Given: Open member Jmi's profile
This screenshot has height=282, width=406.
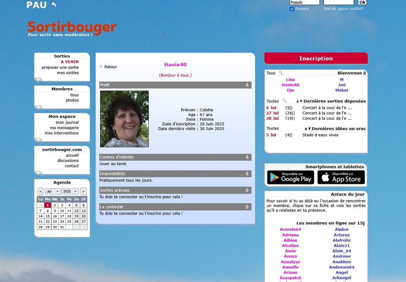Looking at the screenshot, I should [341, 85].
